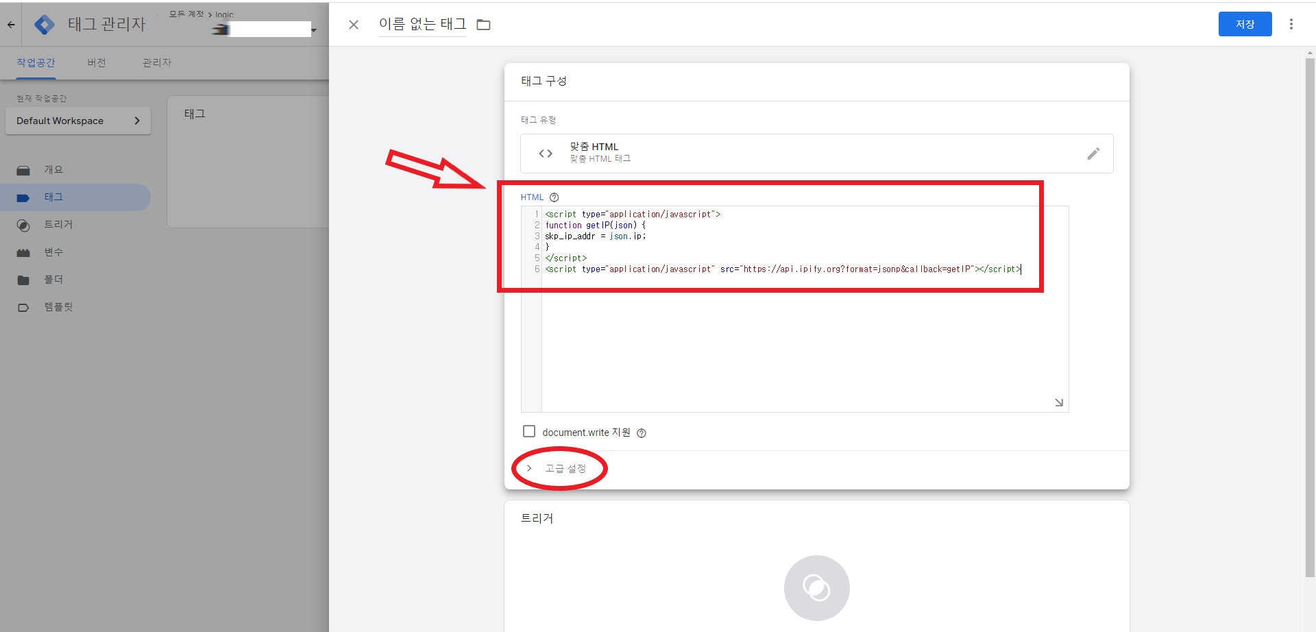Viewport: 1316px width, 632px height.
Task: Click the 템플릿 template icon in sidebar
Action: pyautogui.click(x=23, y=307)
